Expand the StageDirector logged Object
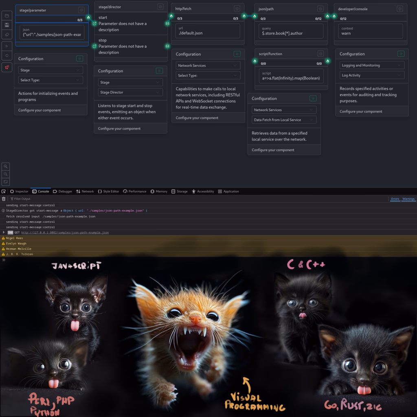The image size is (417, 417). click(62, 211)
